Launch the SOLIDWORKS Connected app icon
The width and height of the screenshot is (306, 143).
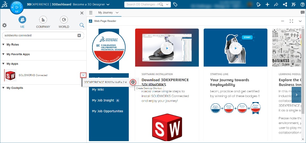[x=10, y=75]
